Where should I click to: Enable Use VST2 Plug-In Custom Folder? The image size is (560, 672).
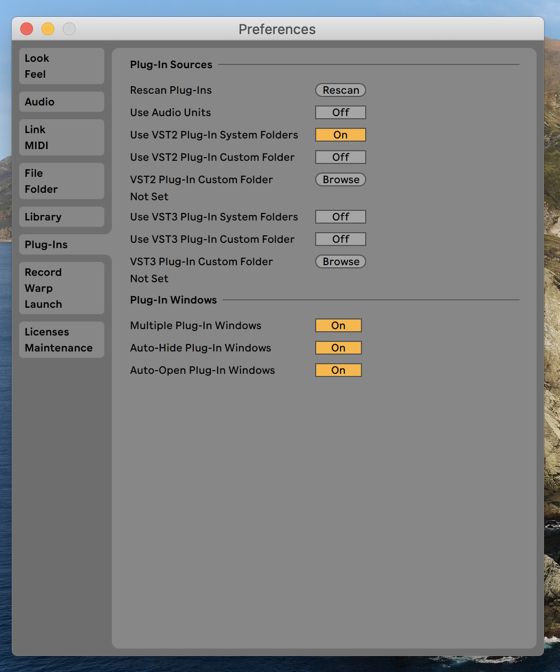pos(341,157)
